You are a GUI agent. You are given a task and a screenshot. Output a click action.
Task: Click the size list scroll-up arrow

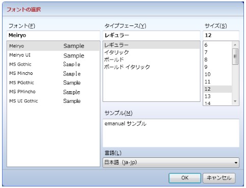(x=235, y=45)
